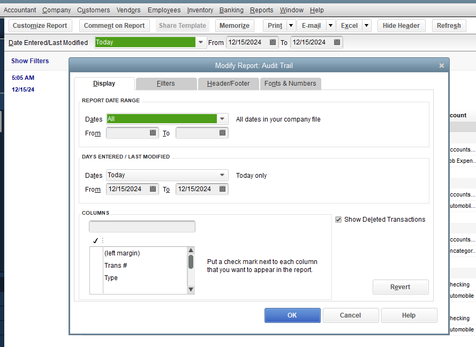Toggle Show Deleted Transactions checkbox
The image size is (476, 347).
coord(338,220)
